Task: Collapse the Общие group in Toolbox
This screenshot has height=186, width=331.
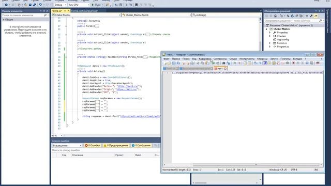Action: pos(4,20)
